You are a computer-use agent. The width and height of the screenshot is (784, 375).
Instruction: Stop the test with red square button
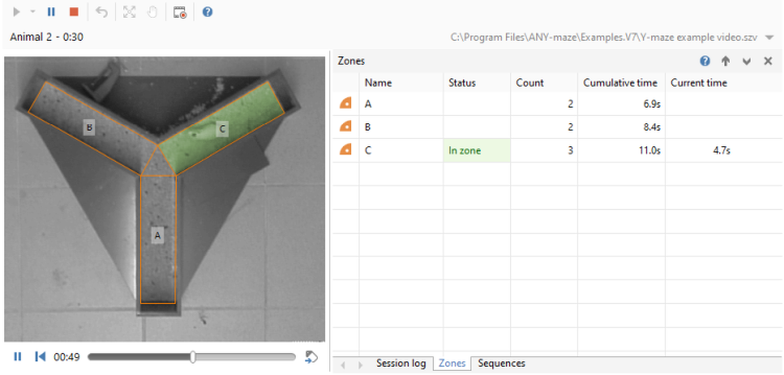pos(74,12)
